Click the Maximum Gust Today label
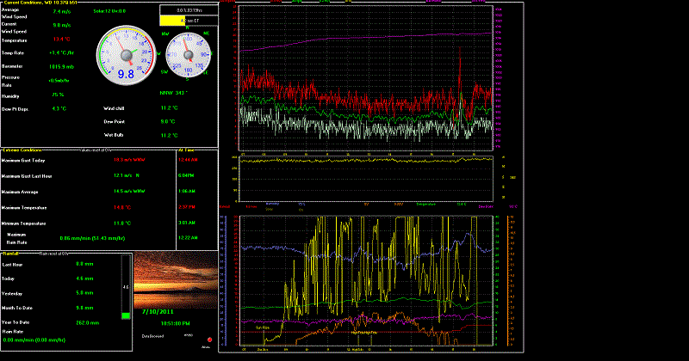 click(23, 160)
